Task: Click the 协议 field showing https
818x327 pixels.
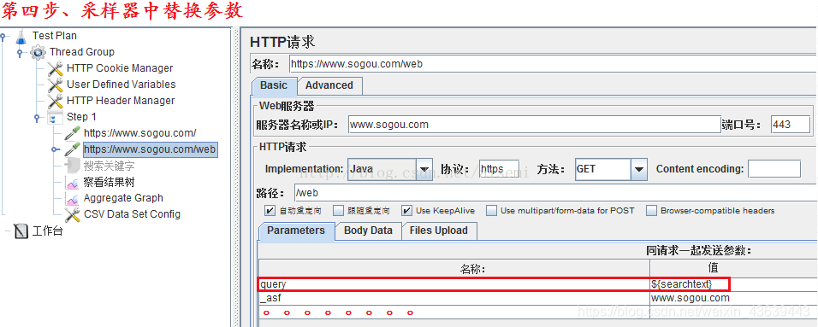Action: pos(499,169)
